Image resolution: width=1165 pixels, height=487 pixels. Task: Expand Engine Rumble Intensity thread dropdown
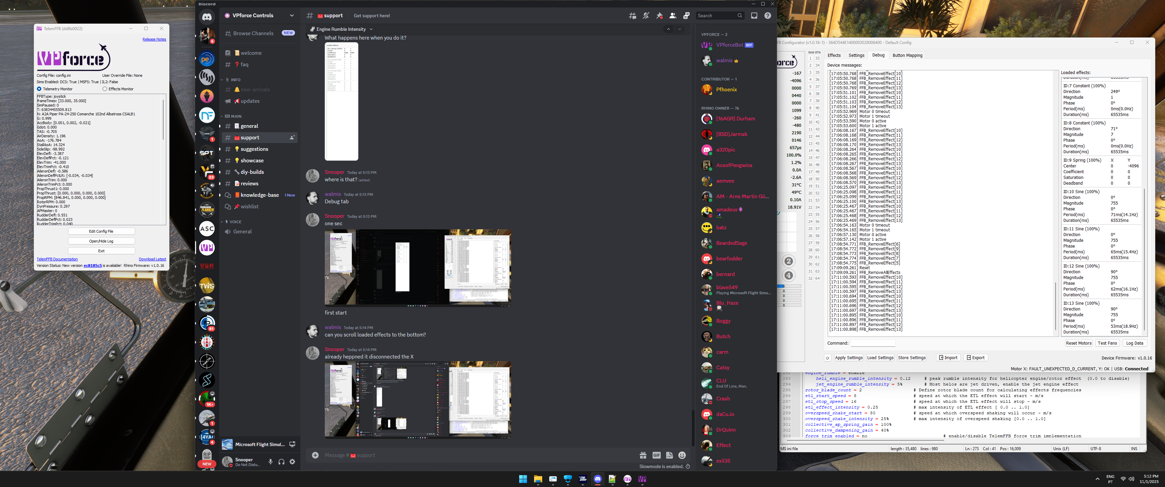click(371, 29)
